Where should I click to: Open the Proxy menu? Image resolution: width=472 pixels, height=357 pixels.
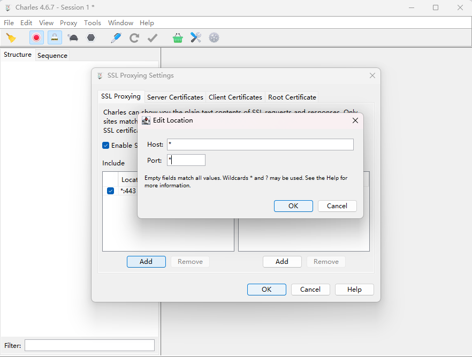point(68,23)
